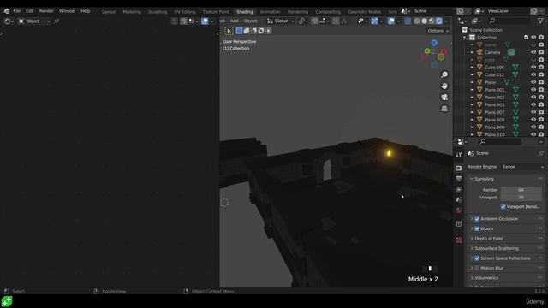Image resolution: width=548 pixels, height=308 pixels.
Task: Toggle proportional editing icon
Action: coord(336,21)
